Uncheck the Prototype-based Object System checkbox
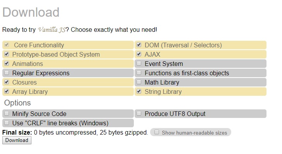The width and height of the screenshot is (282, 154). point(7,54)
